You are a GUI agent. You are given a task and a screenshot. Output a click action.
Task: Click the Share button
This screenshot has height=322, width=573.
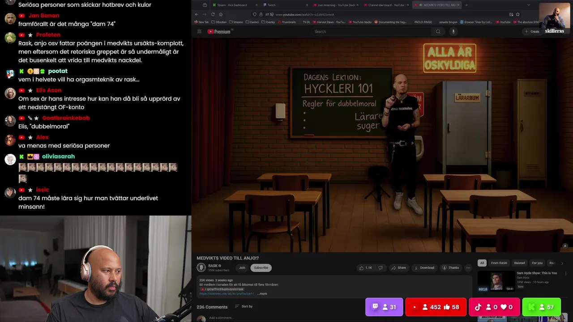tap(398, 267)
